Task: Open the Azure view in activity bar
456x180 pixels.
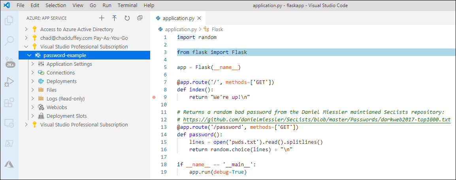Action: (9, 164)
